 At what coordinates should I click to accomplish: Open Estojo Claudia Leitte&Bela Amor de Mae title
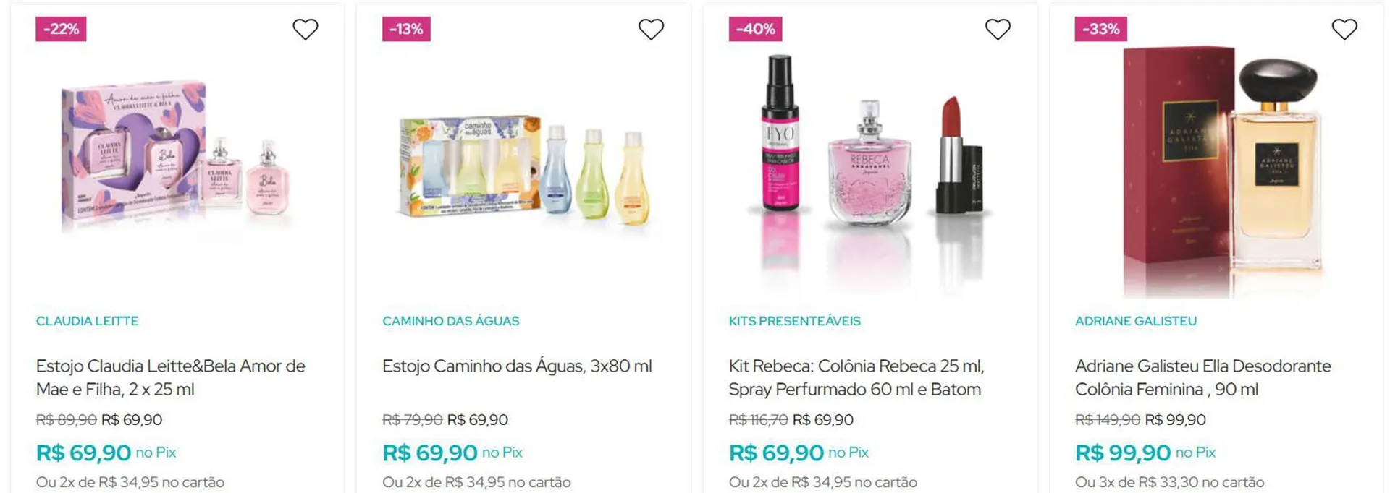pos(171,377)
